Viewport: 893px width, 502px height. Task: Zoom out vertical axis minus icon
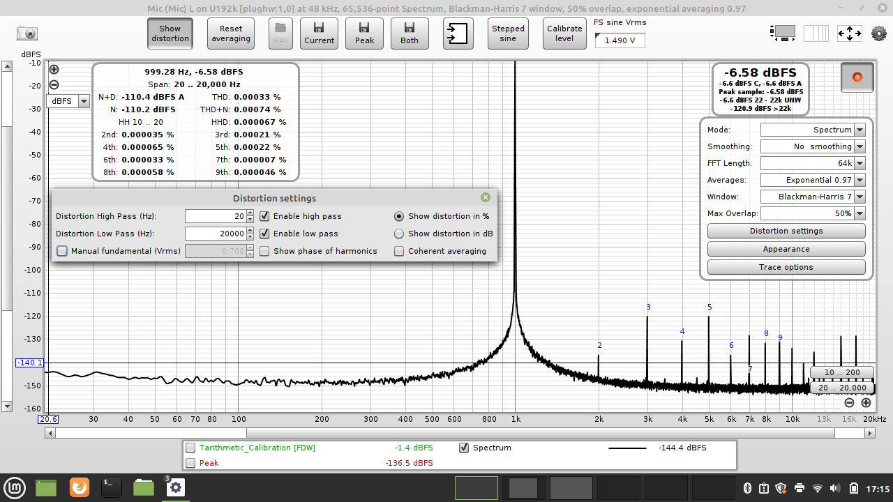pos(54,85)
